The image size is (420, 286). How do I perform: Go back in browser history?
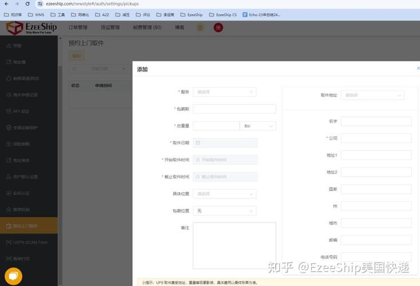(x=6, y=4)
